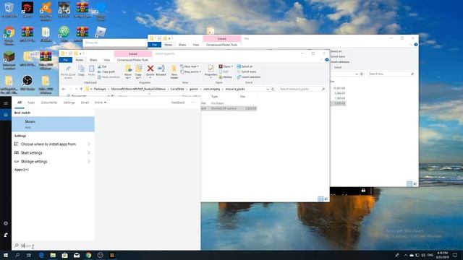Click com.mojang in the address breadcrumb
The height and width of the screenshot is (260, 463).
pyautogui.click(x=211, y=89)
